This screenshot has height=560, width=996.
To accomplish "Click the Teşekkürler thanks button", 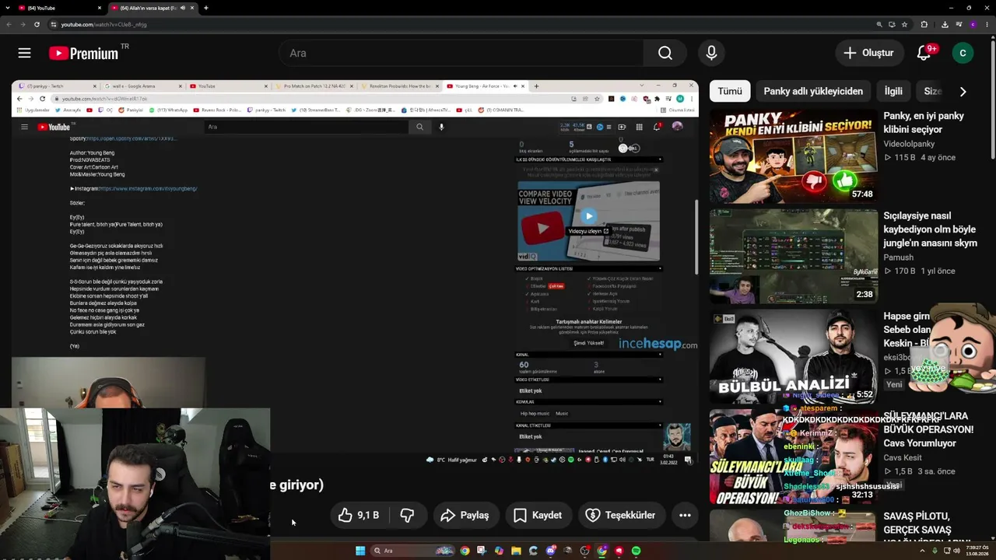I will 621,515.
